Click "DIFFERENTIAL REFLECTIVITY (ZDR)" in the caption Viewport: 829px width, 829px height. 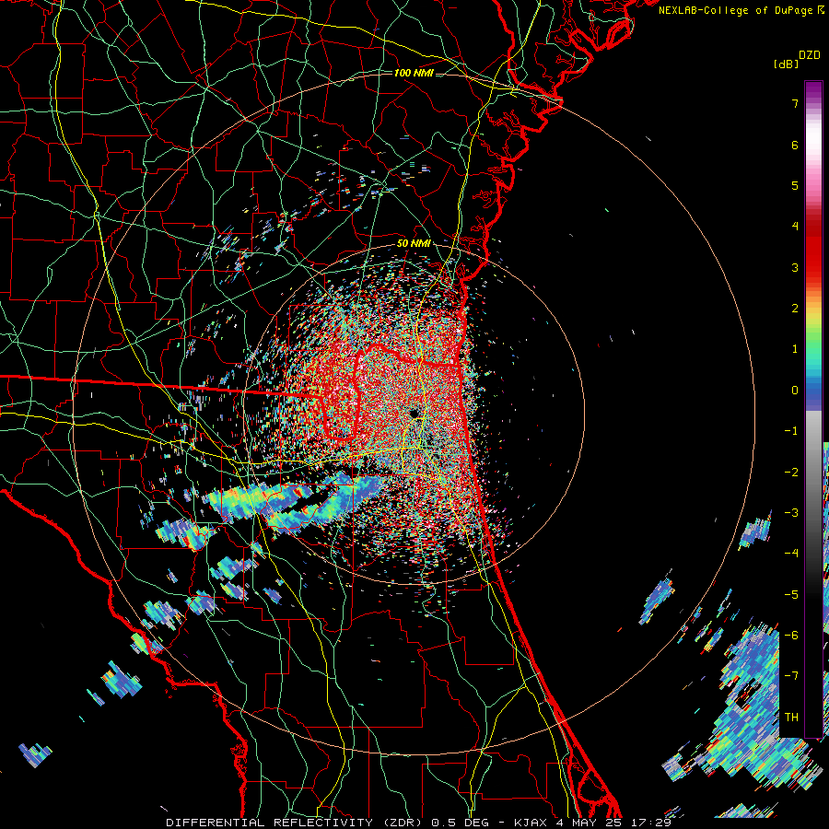tap(296, 823)
